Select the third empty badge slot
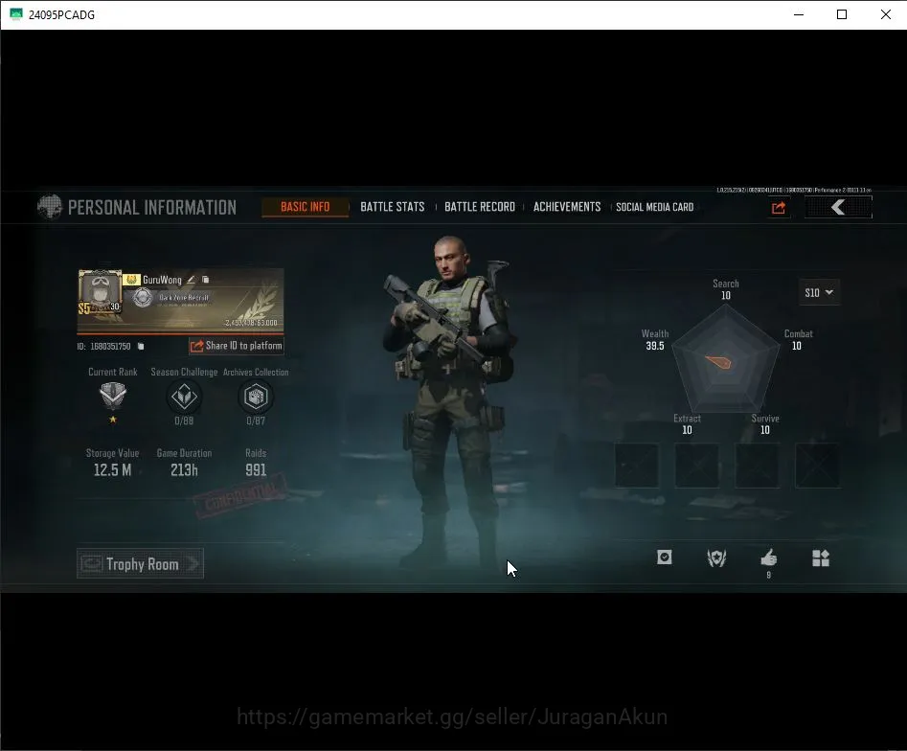 pyautogui.click(x=758, y=466)
